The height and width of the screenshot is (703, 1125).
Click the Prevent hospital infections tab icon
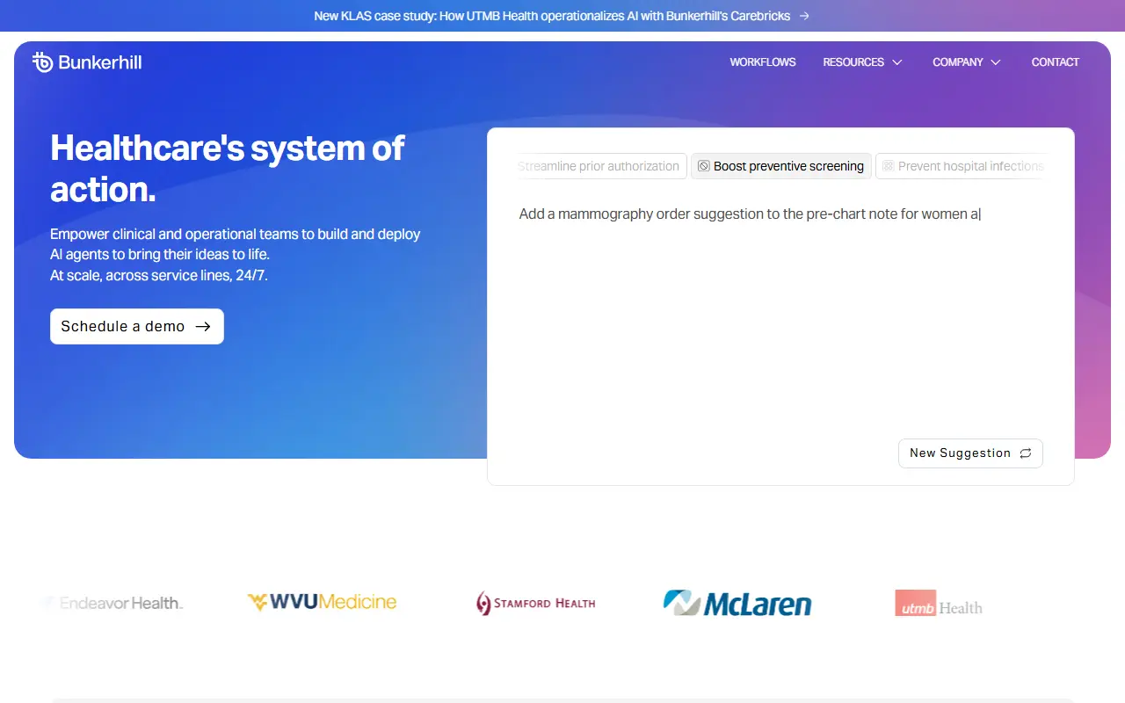click(888, 166)
